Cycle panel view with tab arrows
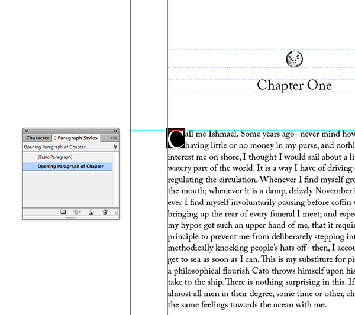The height and width of the screenshot is (315, 355). tap(55, 138)
